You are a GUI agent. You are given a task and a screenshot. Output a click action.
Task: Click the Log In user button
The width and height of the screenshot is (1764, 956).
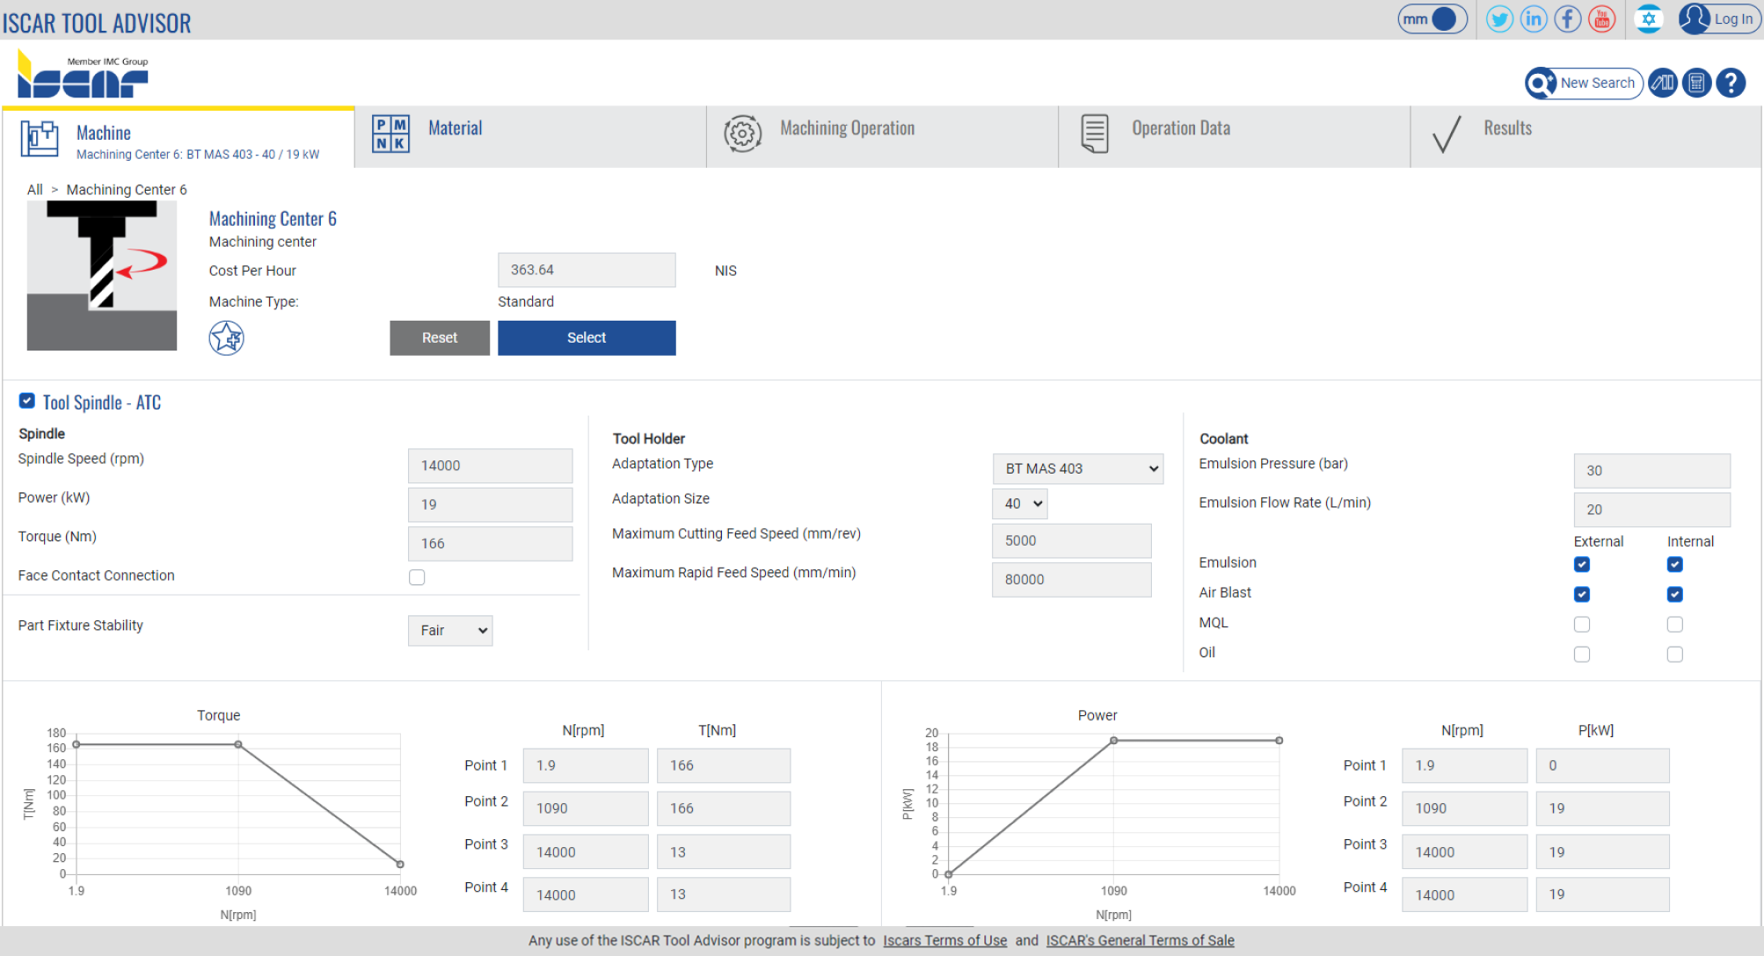coord(1718,19)
